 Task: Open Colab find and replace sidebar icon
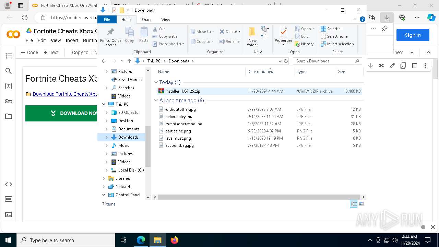[x=9, y=71]
